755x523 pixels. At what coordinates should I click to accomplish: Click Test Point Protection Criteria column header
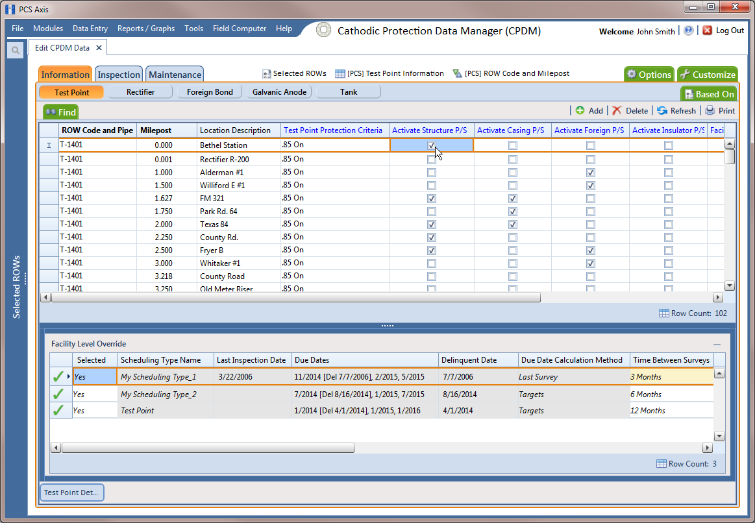point(334,130)
